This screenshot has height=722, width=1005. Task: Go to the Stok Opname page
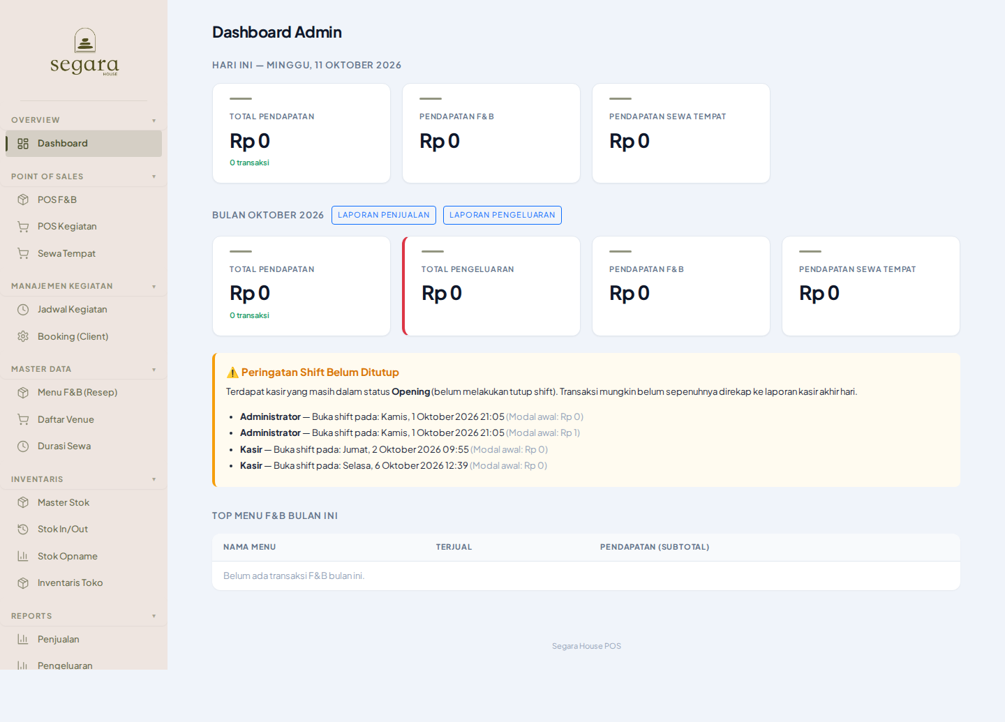(x=84, y=556)
